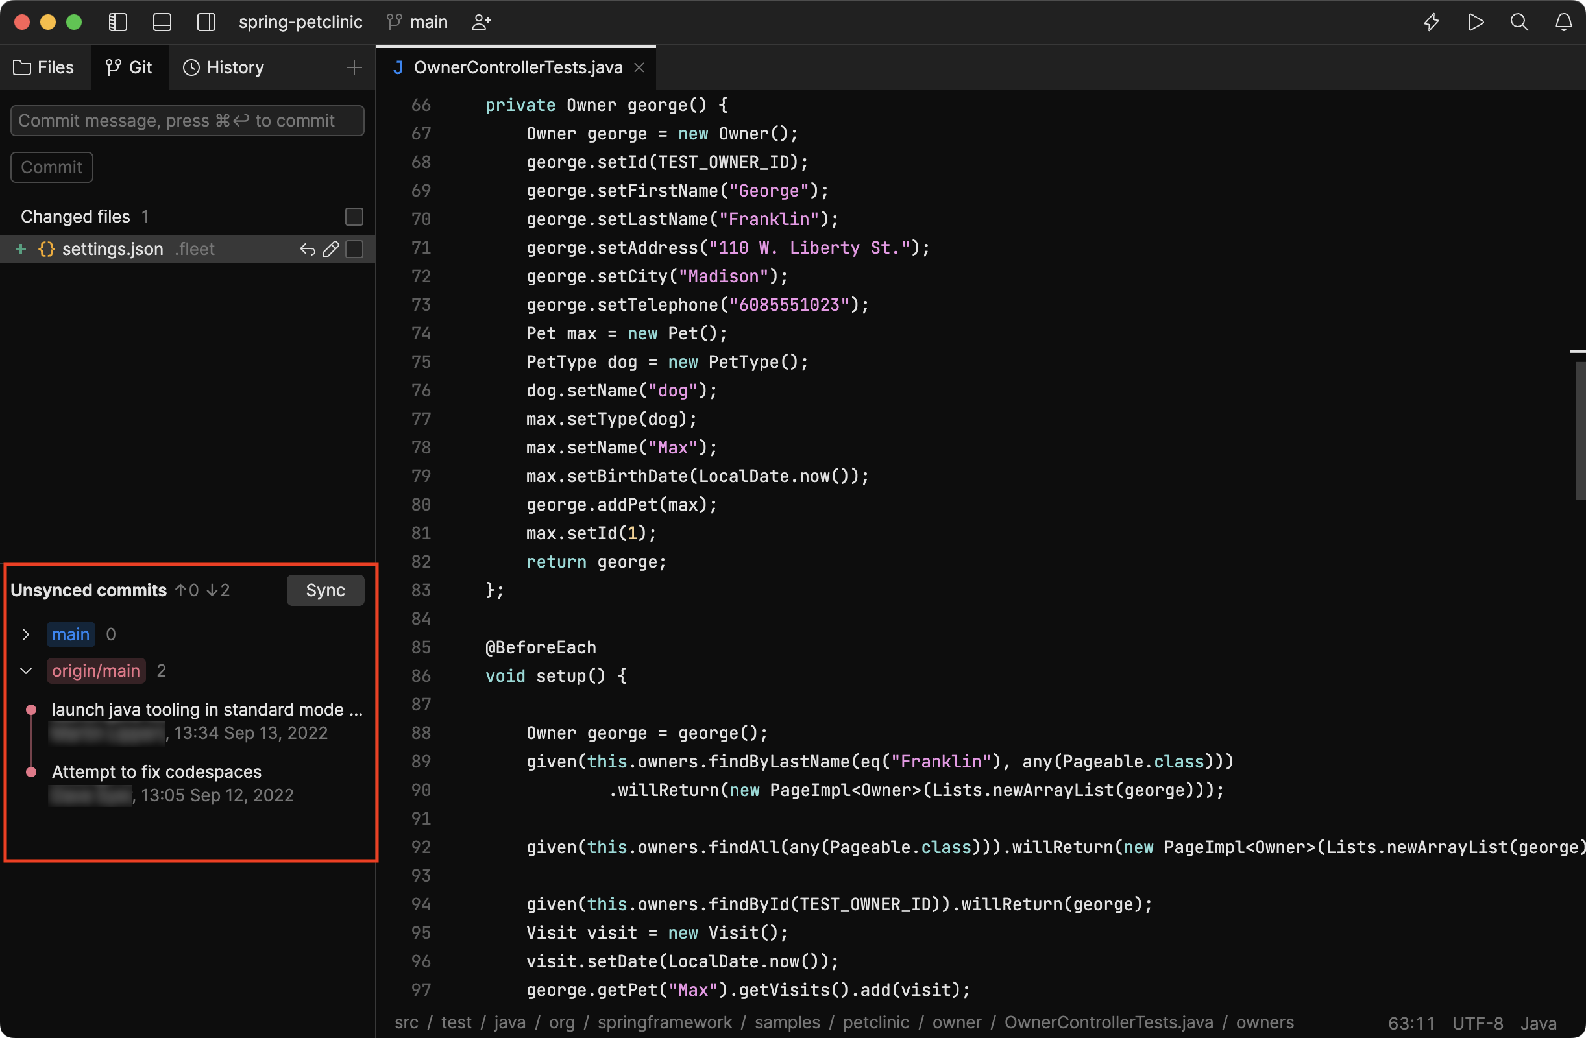The height and width of the screenshot is (1038, 1586).
Task: Open search with the magnifier icon
Action: tap(1519, 21)
